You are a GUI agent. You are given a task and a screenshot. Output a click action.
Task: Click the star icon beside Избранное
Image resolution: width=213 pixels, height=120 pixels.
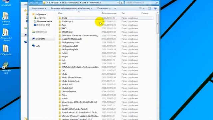click(33, 14)
